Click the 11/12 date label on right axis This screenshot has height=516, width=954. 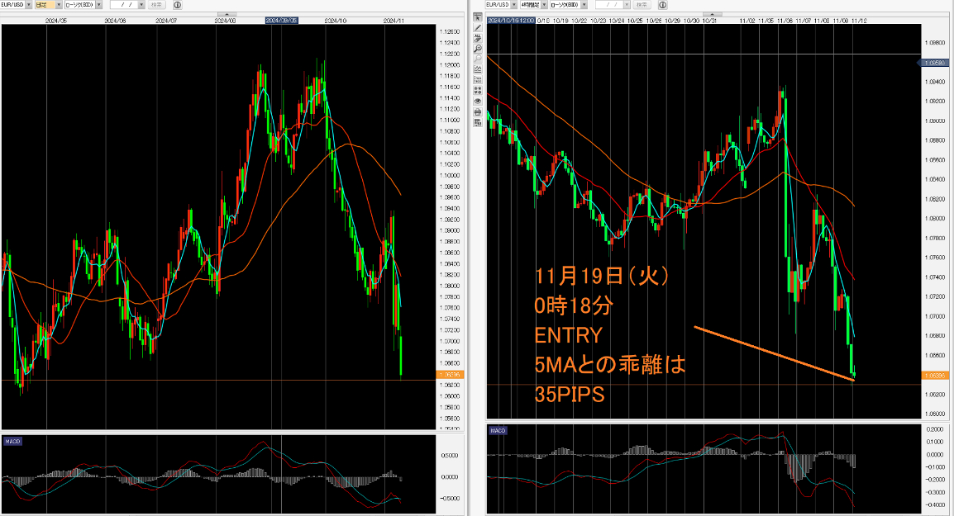(859, 21)
